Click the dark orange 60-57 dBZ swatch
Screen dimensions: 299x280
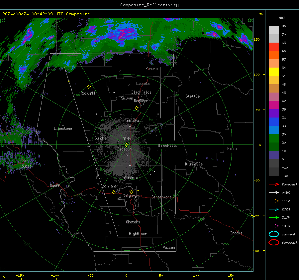(x=274, y=55)
